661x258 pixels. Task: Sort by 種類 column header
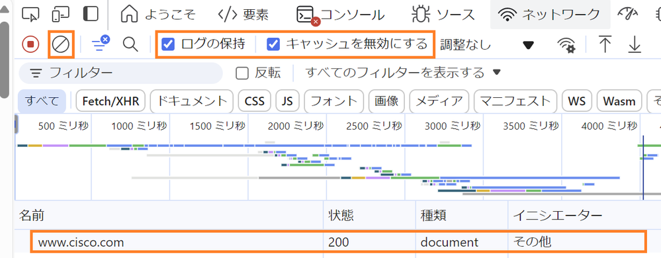pos(462,216)
